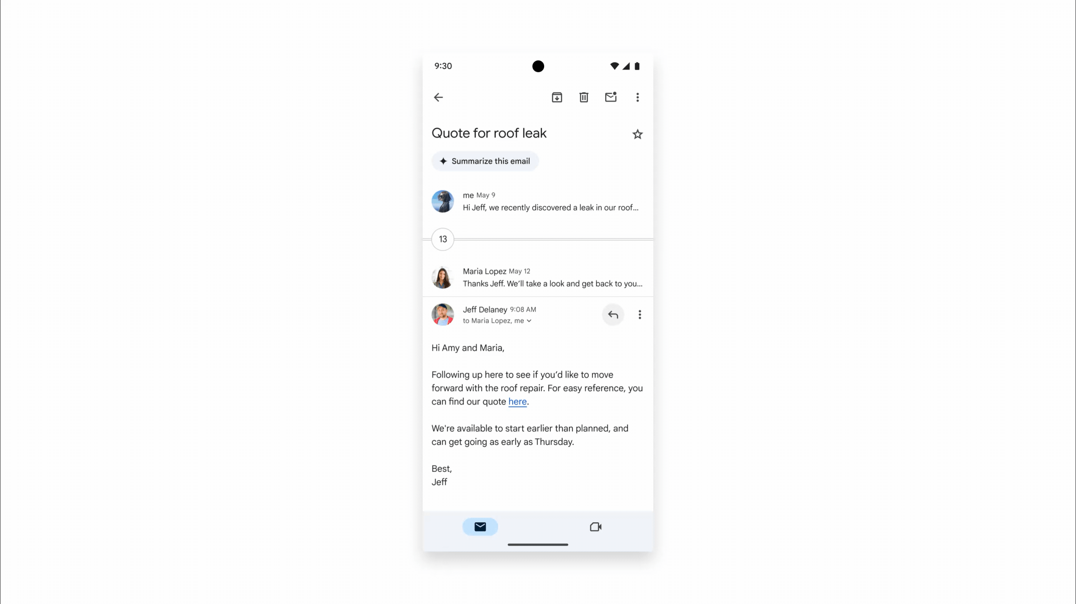Click Maria Lopez's avatar profile picture

pos(442,277)
